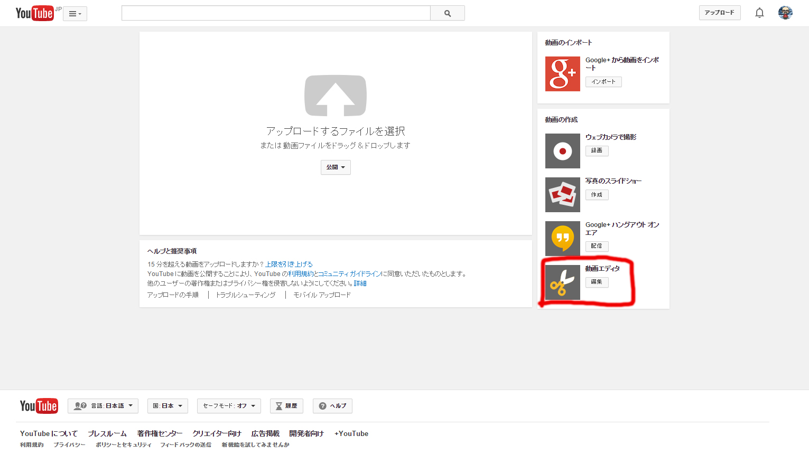The width and height of the screenshot is (809, 464).
Task: Click the 履歴 hourglass button
Action: point(286,406)
